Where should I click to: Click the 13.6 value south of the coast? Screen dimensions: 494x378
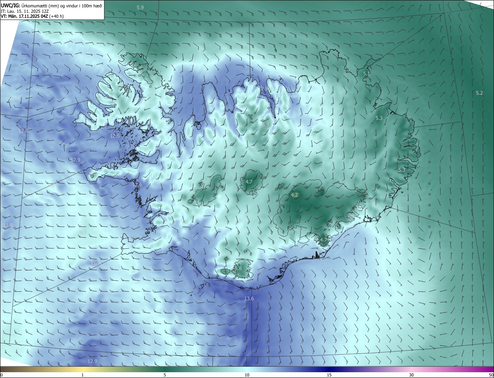pos(249,298)
